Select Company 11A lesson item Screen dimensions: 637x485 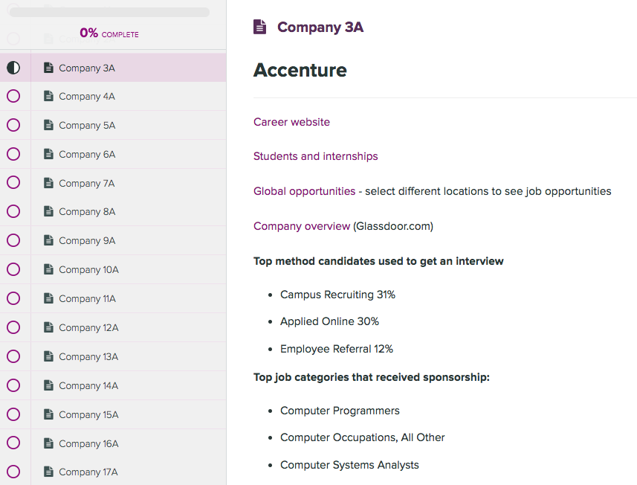click(129, 298)
